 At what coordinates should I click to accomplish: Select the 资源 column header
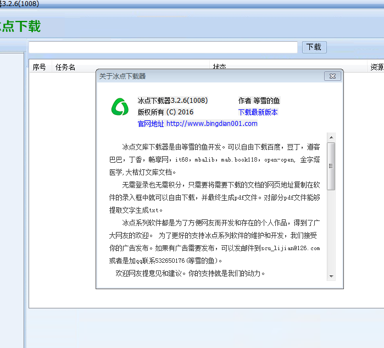click(376, 67)
